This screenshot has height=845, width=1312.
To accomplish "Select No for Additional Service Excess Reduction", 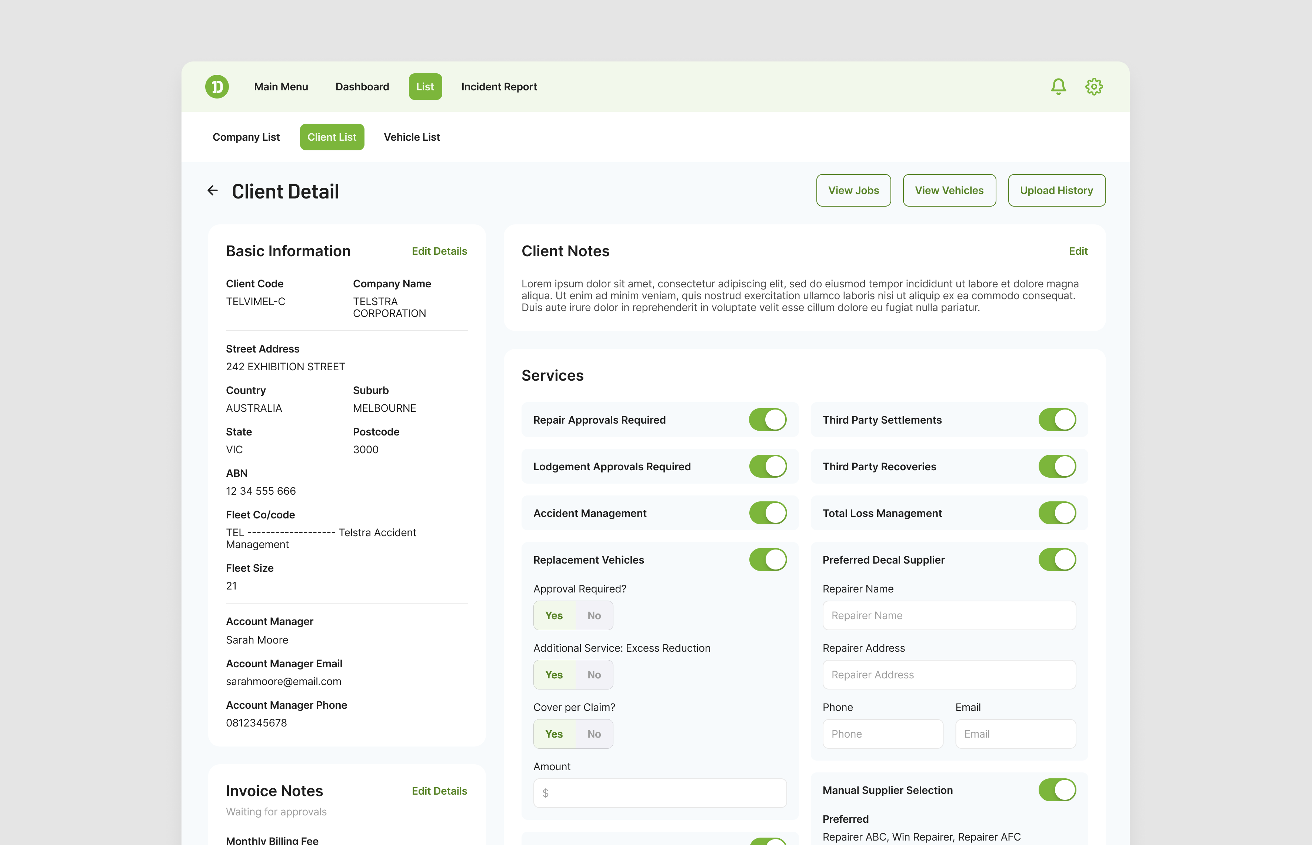I will [594, 675].
